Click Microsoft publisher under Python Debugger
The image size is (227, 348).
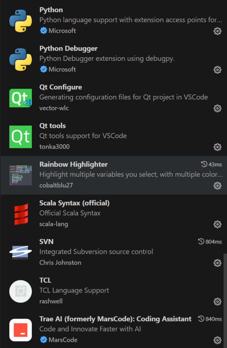tap(62, 69)
